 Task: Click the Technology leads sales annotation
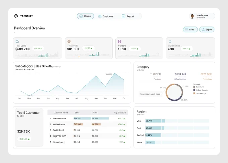coord(150,94)
